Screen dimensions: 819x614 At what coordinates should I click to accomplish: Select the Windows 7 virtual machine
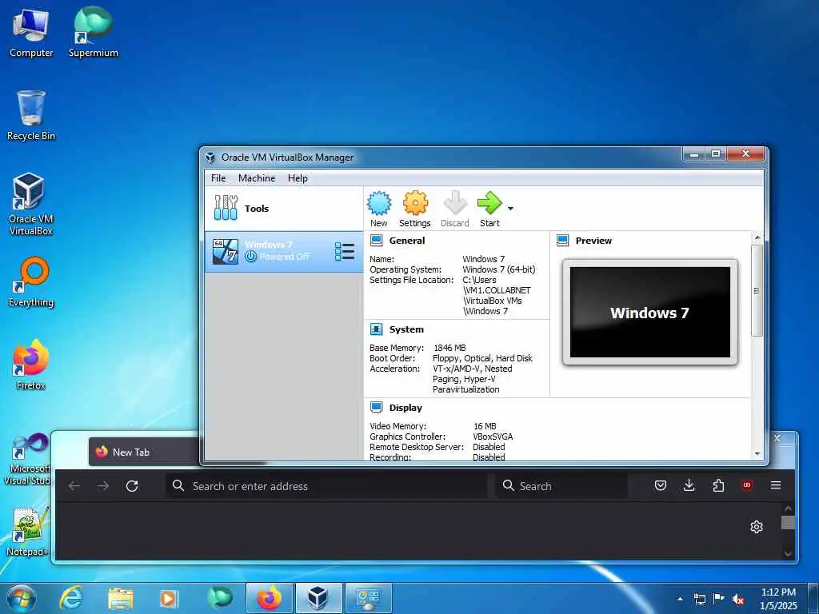(284, 252)
